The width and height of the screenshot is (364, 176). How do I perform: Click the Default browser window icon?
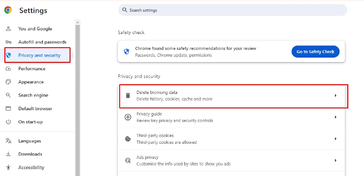(x=8, y=108)
